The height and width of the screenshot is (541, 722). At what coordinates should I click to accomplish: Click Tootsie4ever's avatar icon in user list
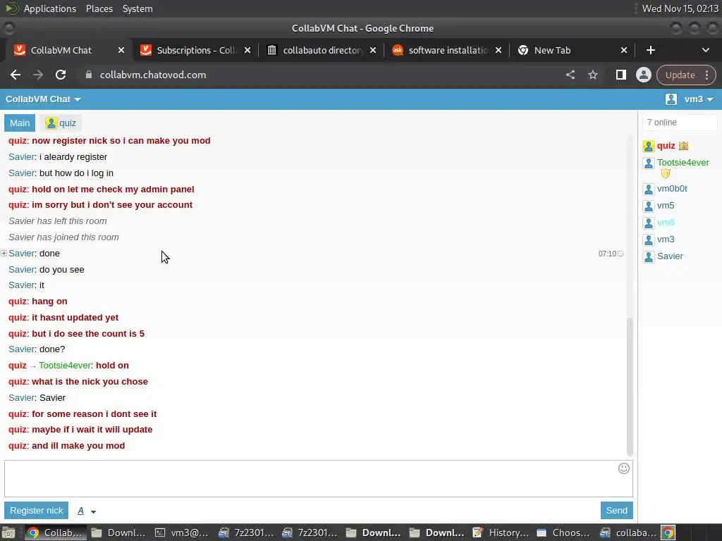point(649,163)
